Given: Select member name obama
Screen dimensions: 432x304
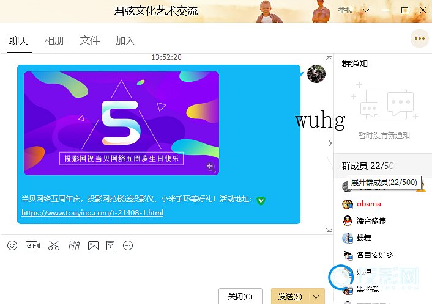Looking at the screenshot, I should (368, 204).
